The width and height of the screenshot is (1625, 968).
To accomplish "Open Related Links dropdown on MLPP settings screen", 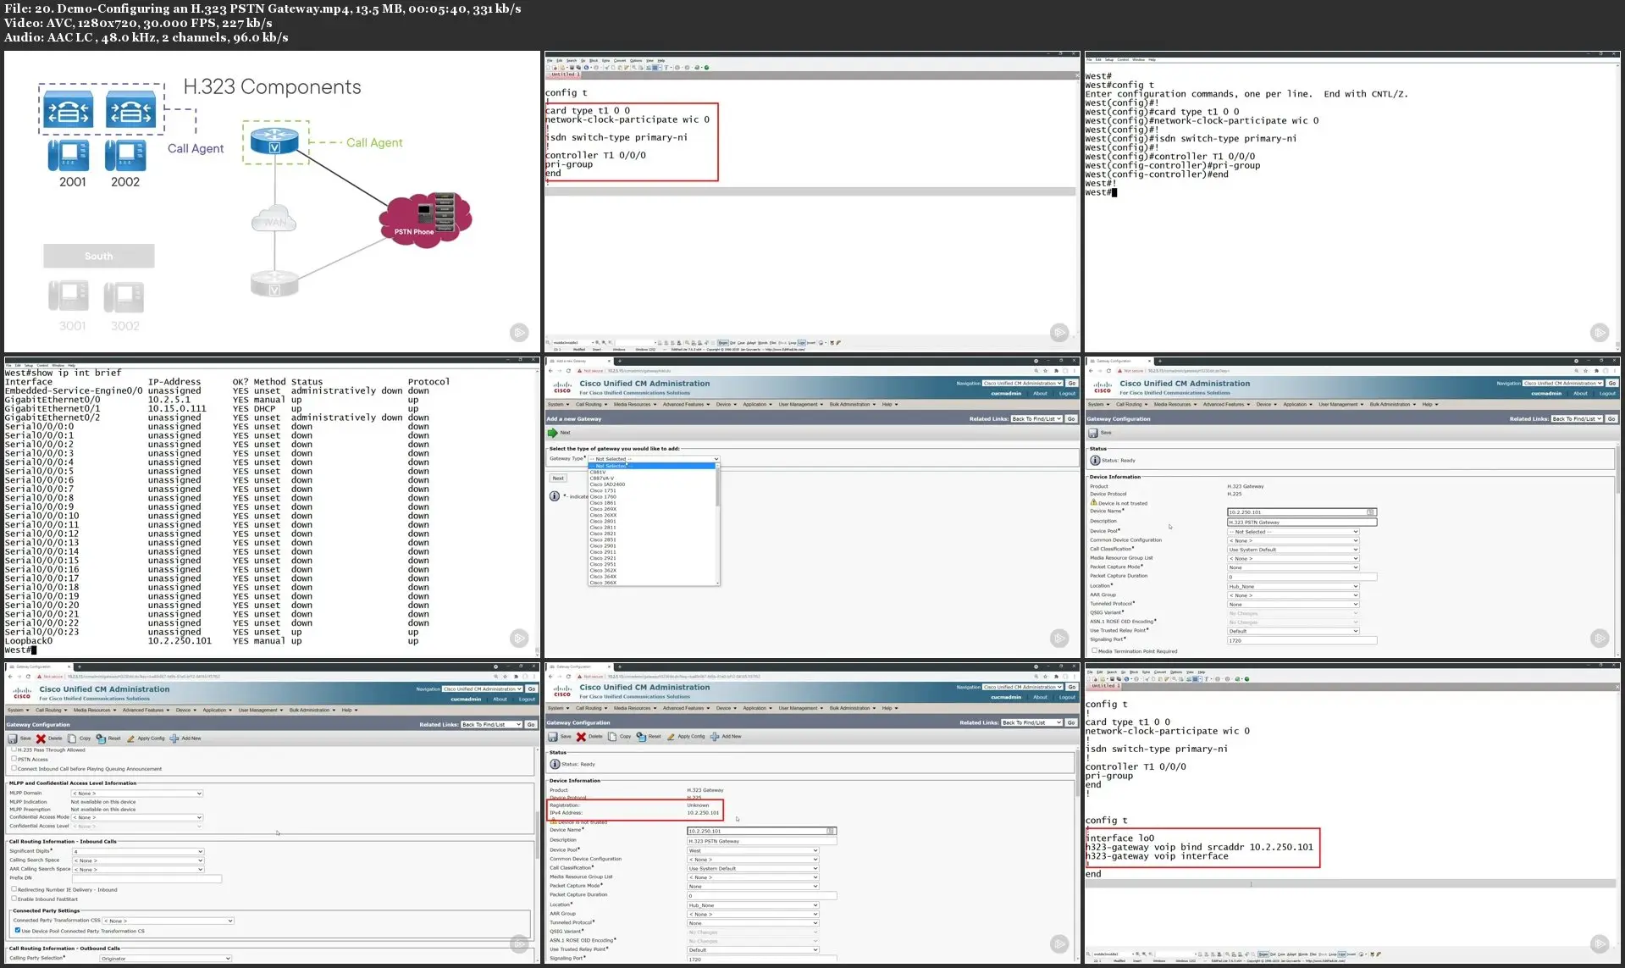I will click(x=491, y=724).
